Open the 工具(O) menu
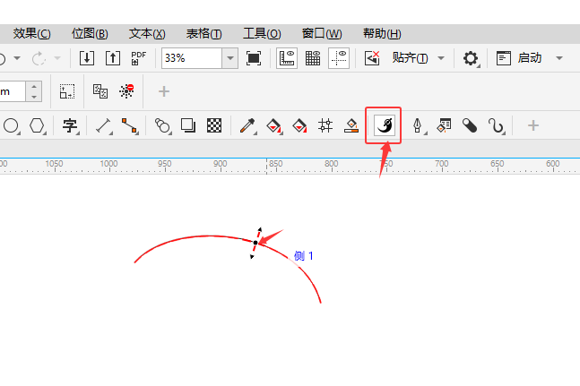 [x=262, y=34]
